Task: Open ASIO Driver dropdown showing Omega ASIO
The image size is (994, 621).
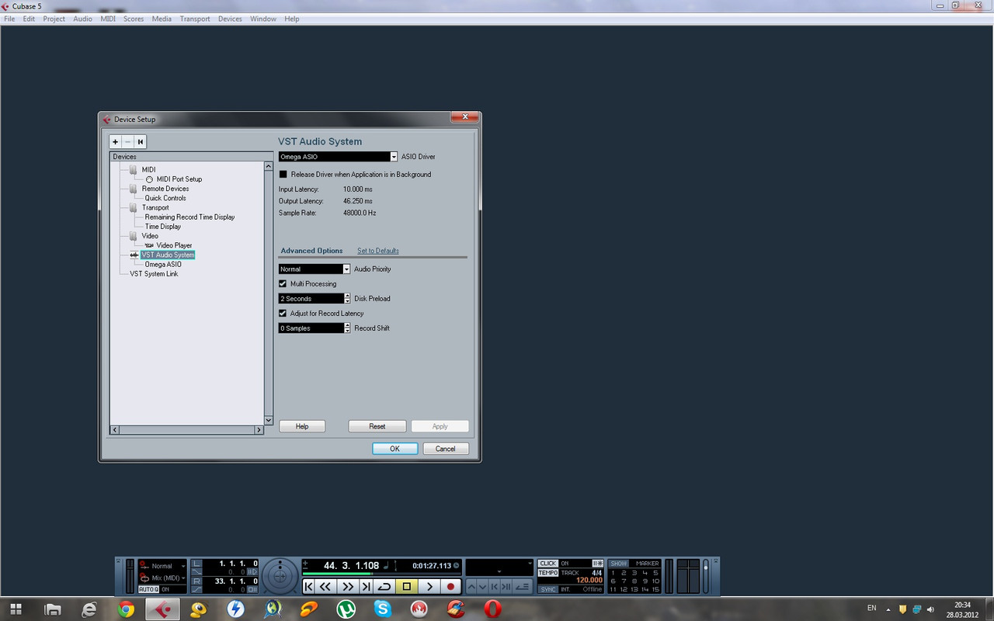Action: click(338, 157)
